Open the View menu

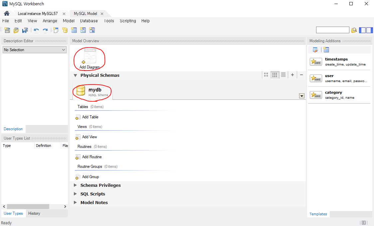pos(32,21)
